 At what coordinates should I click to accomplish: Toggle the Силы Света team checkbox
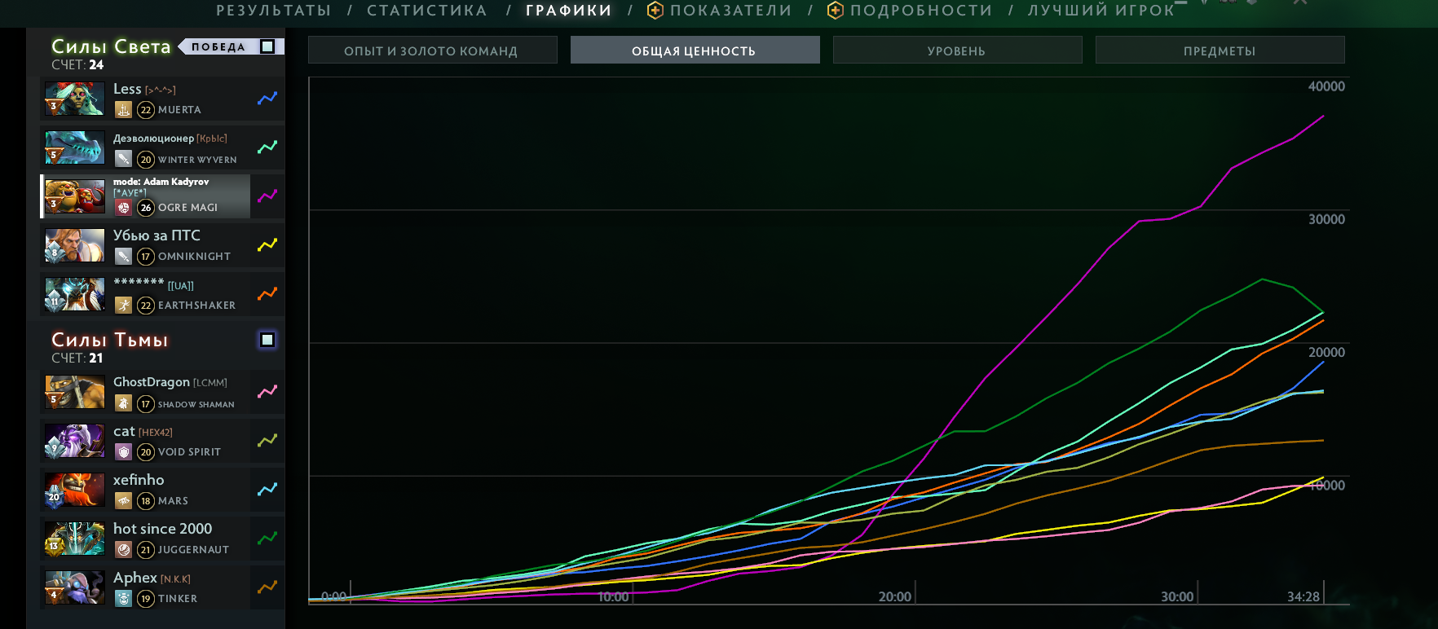coord(267,46)
